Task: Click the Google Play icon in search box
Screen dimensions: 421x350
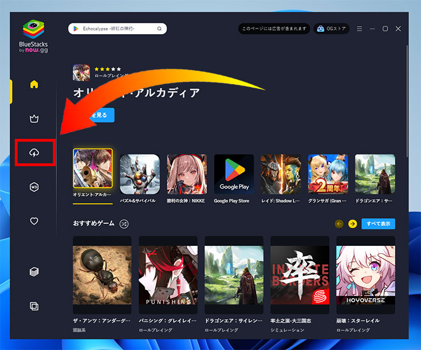Action: 76,28
